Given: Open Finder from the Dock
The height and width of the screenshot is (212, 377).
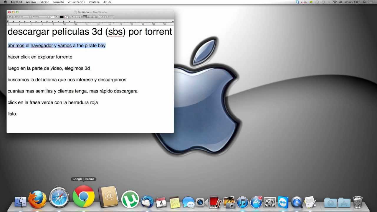Looking at the screenshot, I should pos(21,201).
